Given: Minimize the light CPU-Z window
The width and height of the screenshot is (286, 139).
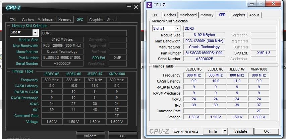Looking at the screenshot, I should click(252, 3).
